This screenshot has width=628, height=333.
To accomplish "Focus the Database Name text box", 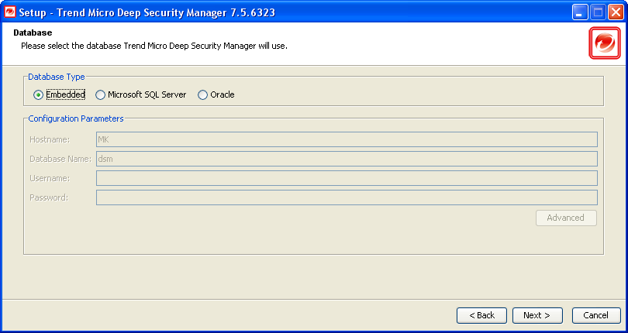I will 346,159.
